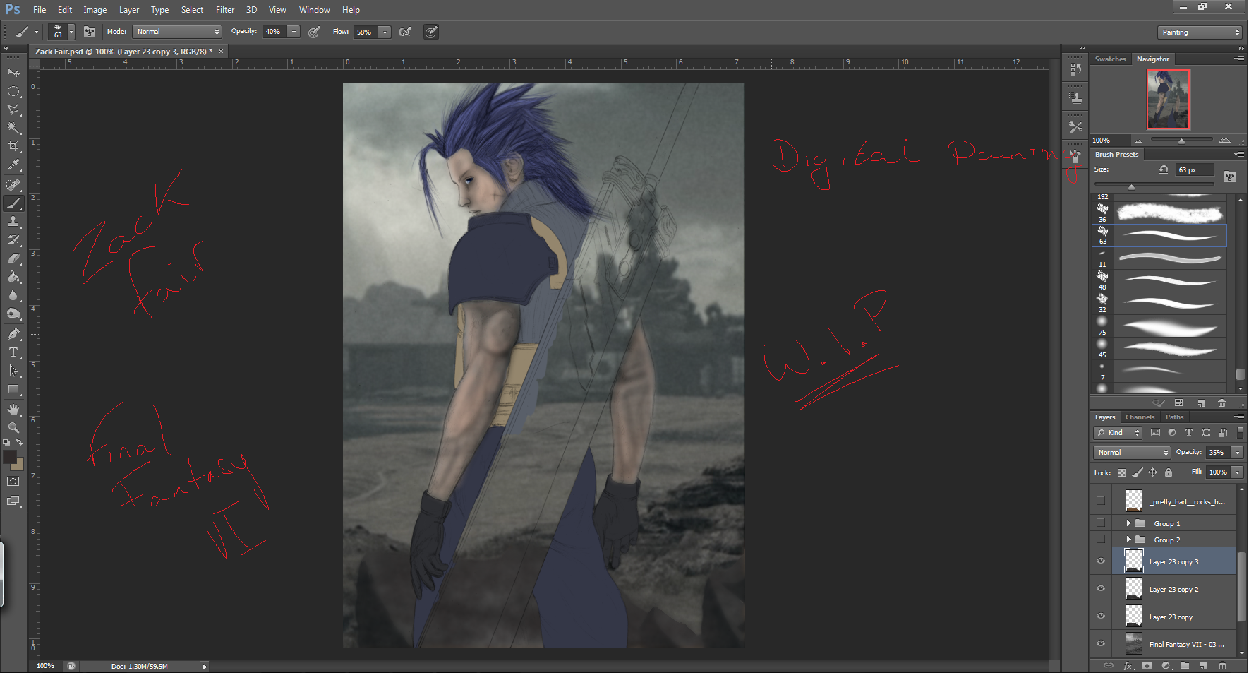Viewport: 1249px width, 673px height.
Task: Open the brush Mode dropdown
Action: pyautogui.click(x=177, y=32)
